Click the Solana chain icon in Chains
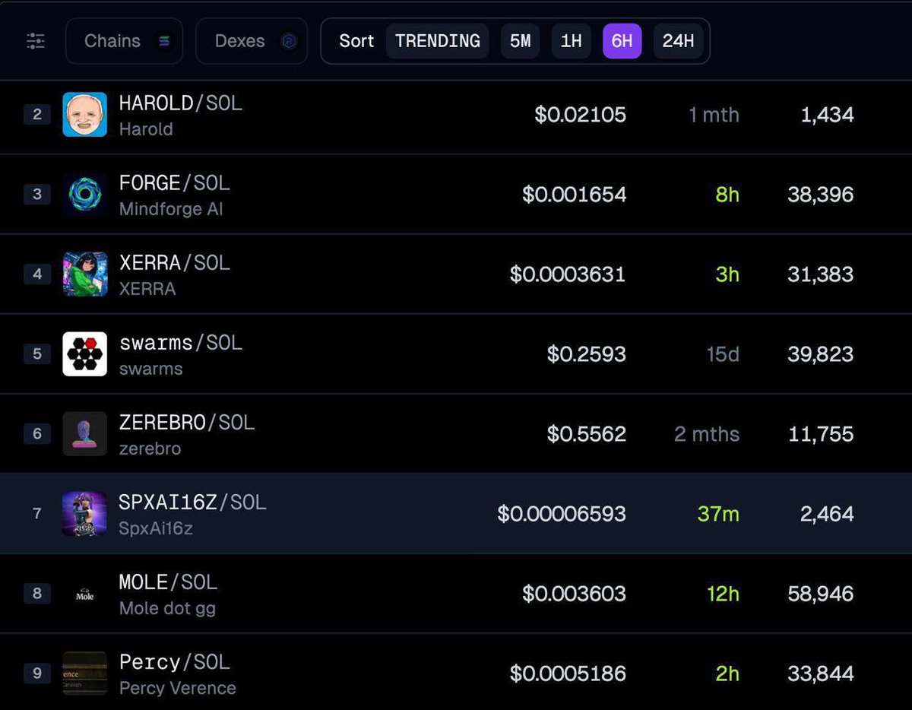This screenshot has height=710, width=912. click(164, 41)
